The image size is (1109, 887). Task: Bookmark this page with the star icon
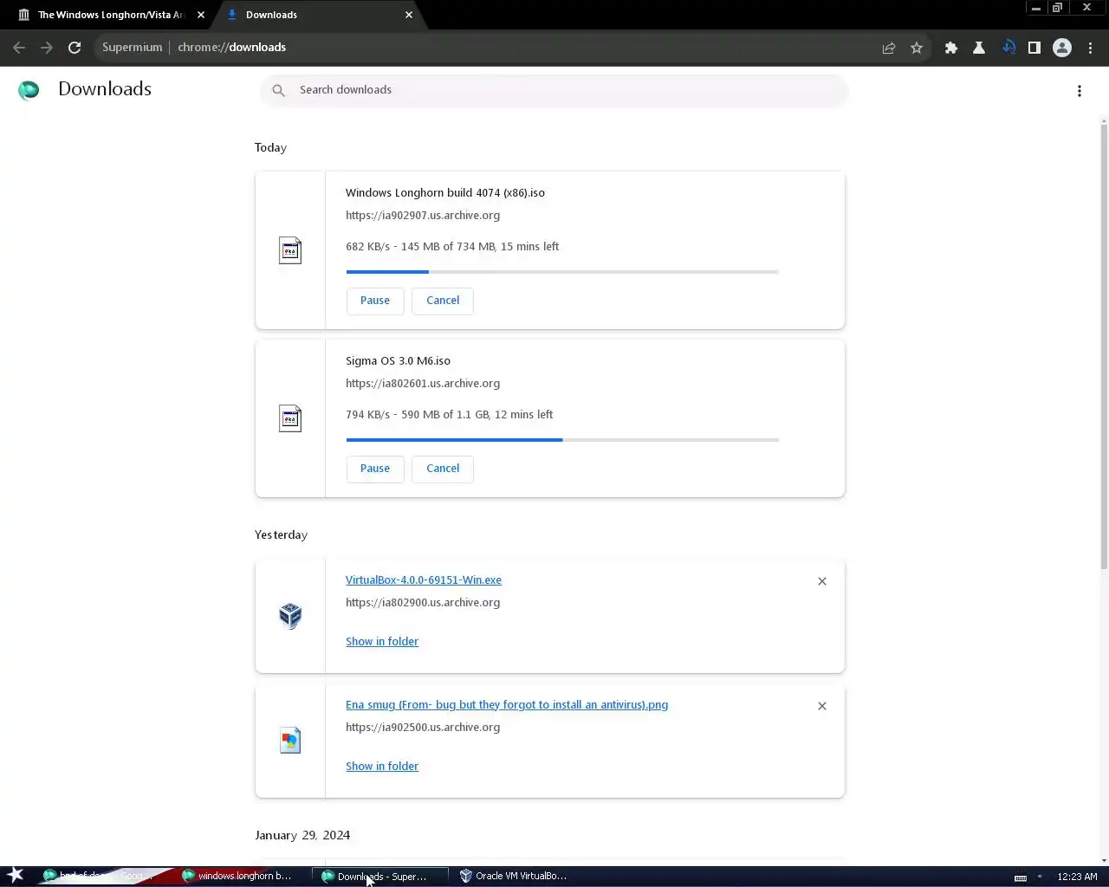pos(917,48)
